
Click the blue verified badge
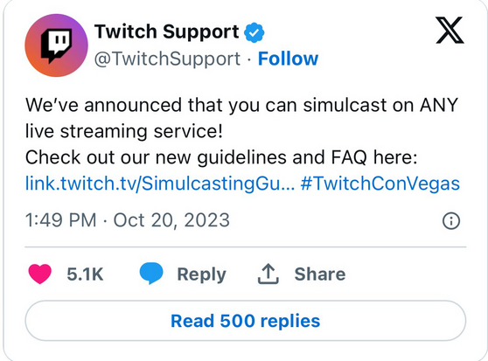(x=254, y=32)
